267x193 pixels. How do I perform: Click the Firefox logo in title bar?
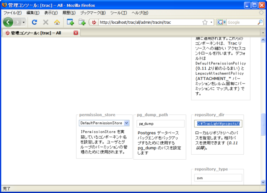tap(4, 5)
